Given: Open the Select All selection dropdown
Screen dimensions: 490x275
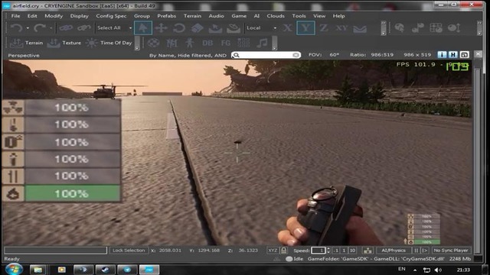Looking at the screenshot, I should point(114,28).
